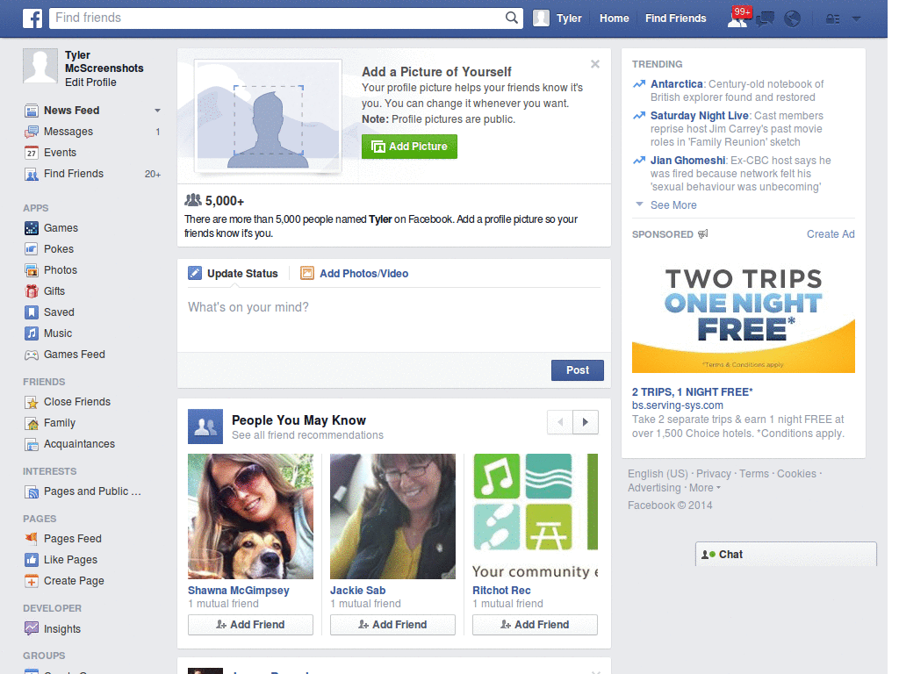
Task: Open the notifications globe icon
Action: (x=793, y=19)
